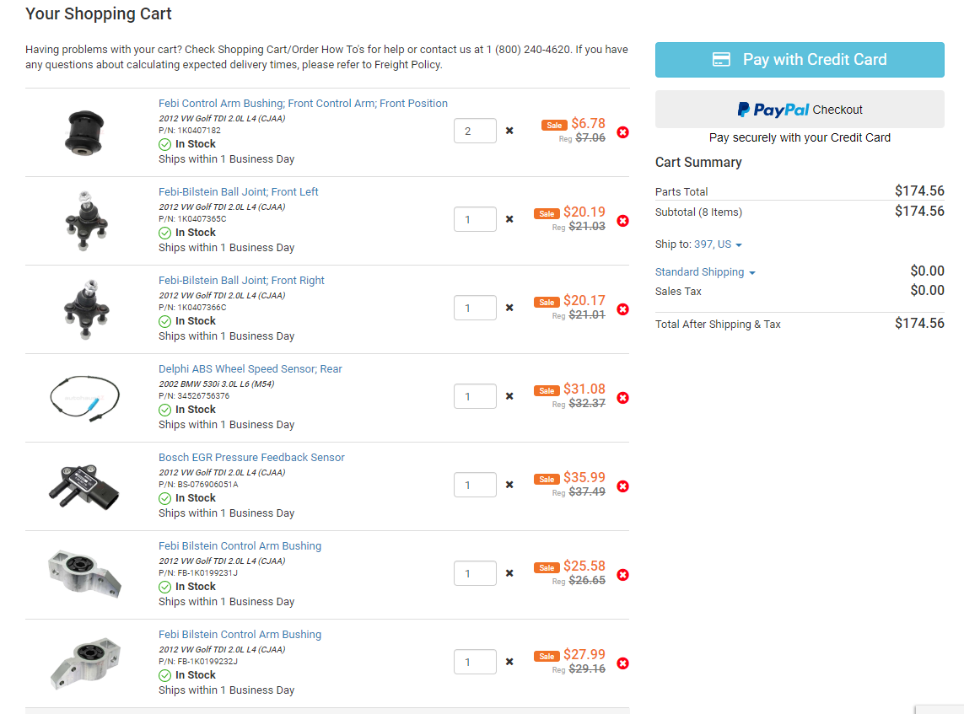Screen dimensions: 964x714
Task: Click Sale badge beside $25.58 price
Action: [x=547, y=567]
